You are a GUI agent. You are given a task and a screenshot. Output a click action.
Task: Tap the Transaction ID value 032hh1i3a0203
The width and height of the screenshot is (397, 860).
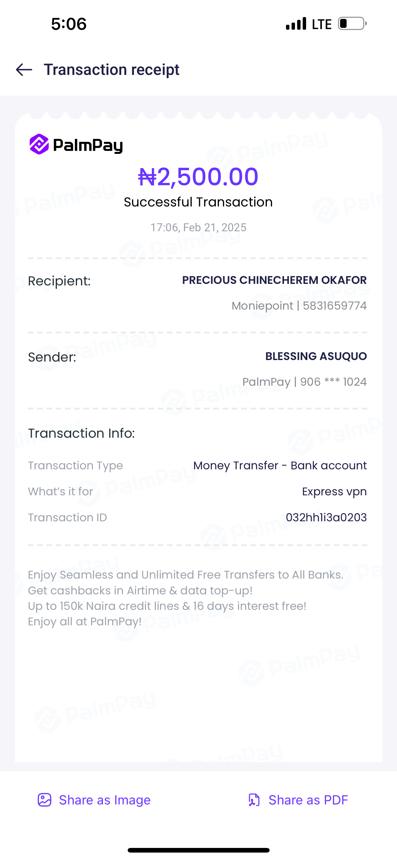click(x=326, y=518)
